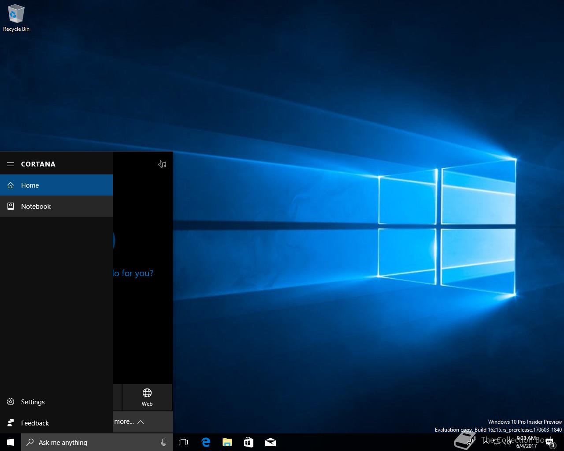Open File Explorer from the taskbar
564x451 pixels.
(227, 442)
